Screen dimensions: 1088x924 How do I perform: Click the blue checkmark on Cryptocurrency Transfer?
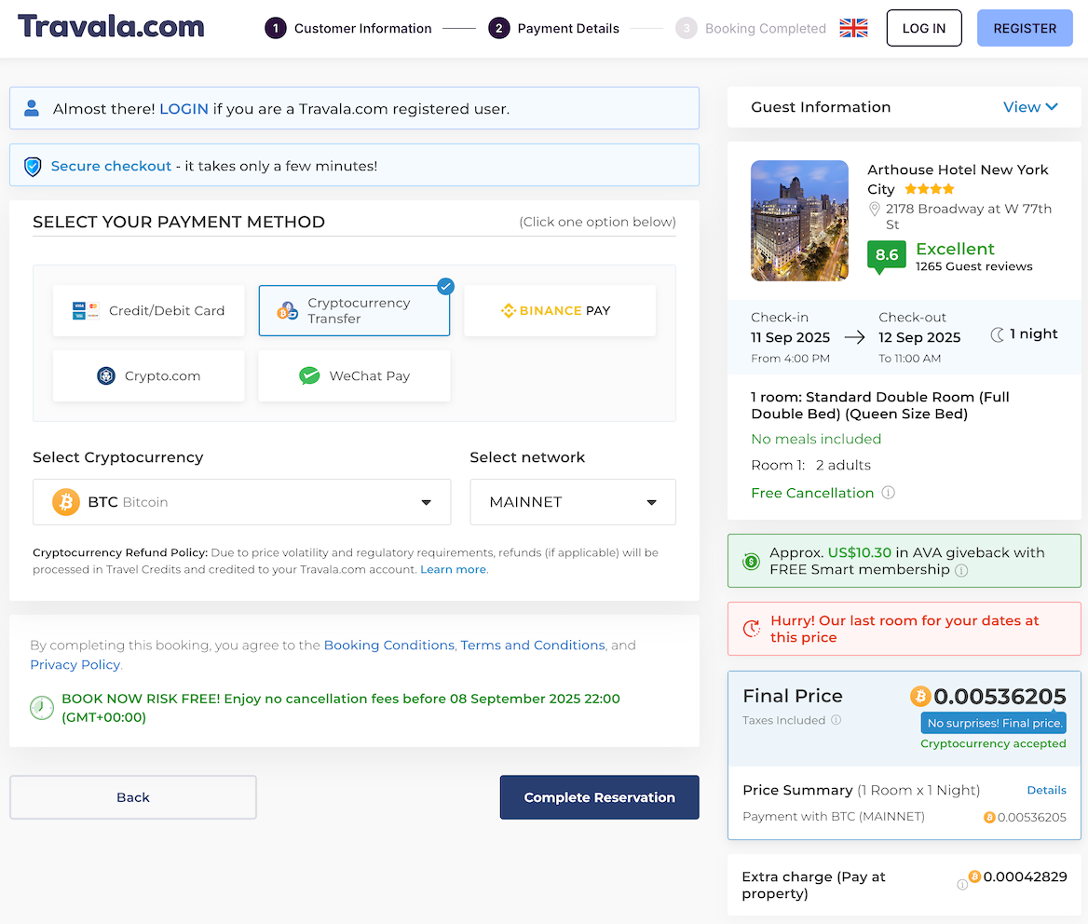(x=445, y=286)
